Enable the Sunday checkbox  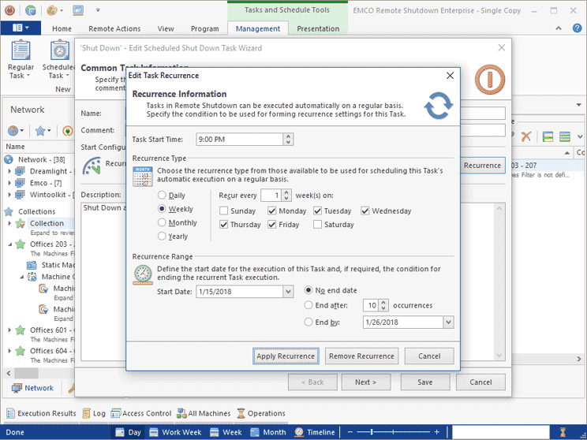tap(225, 211)
